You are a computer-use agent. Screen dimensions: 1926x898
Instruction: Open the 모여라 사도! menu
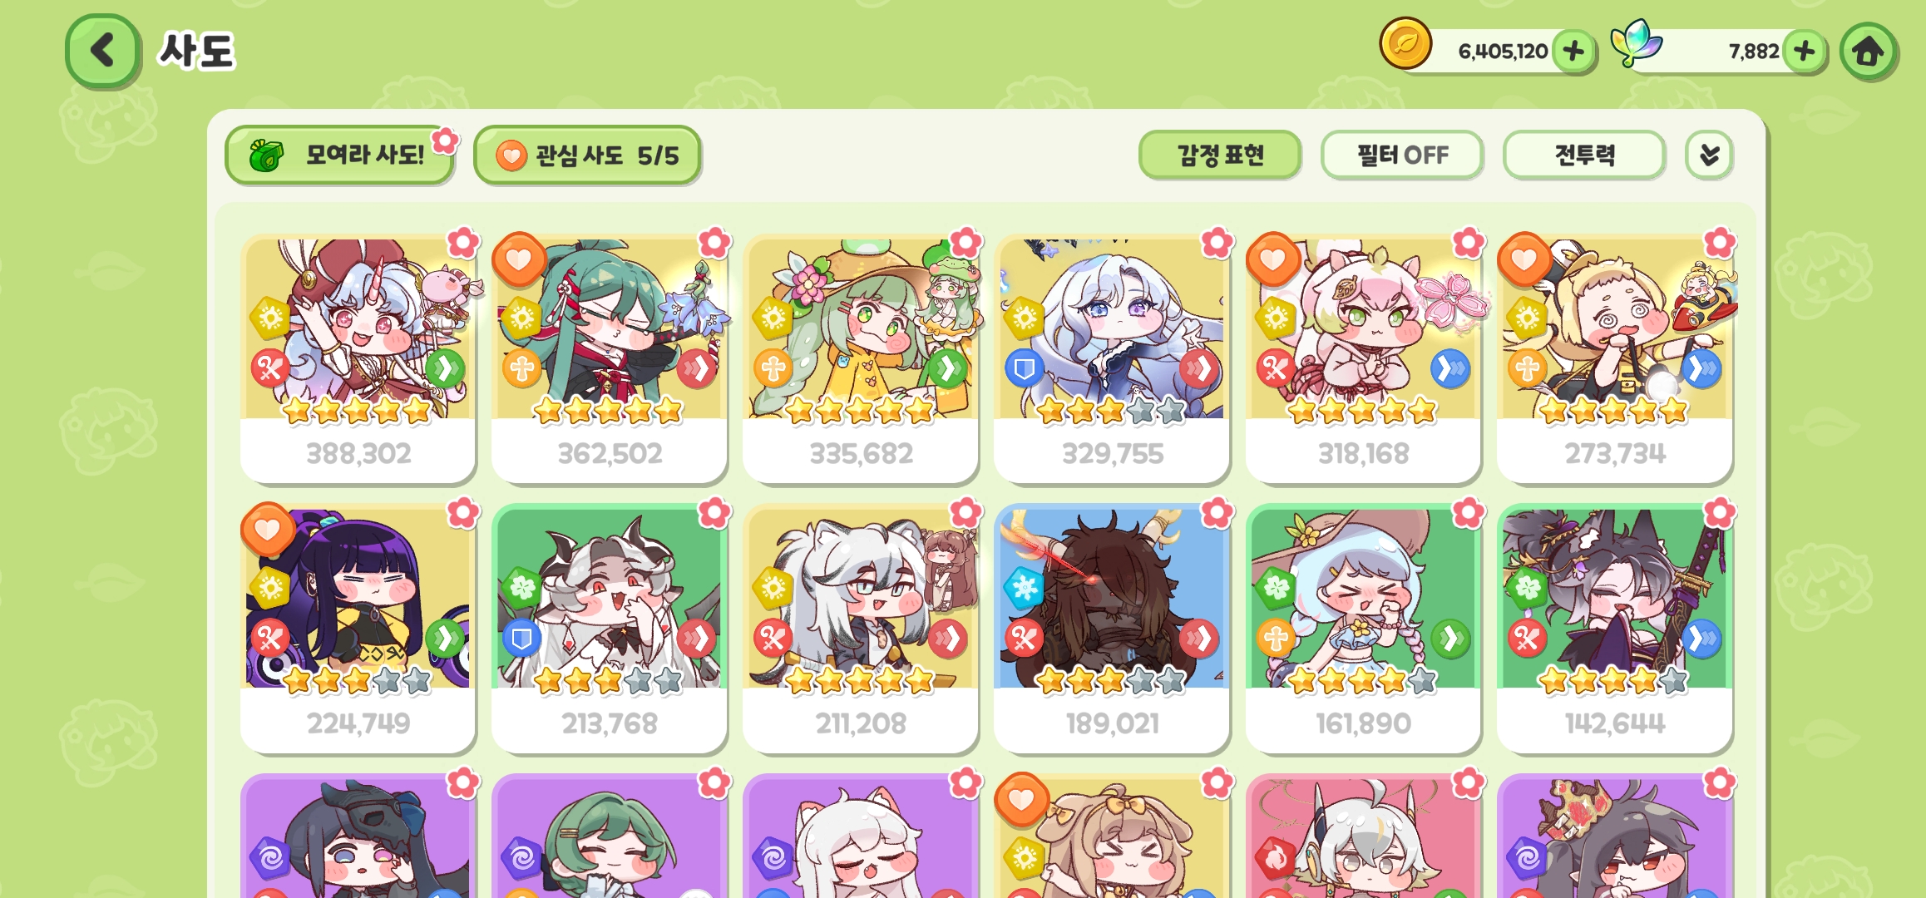[x=339, y=155]
